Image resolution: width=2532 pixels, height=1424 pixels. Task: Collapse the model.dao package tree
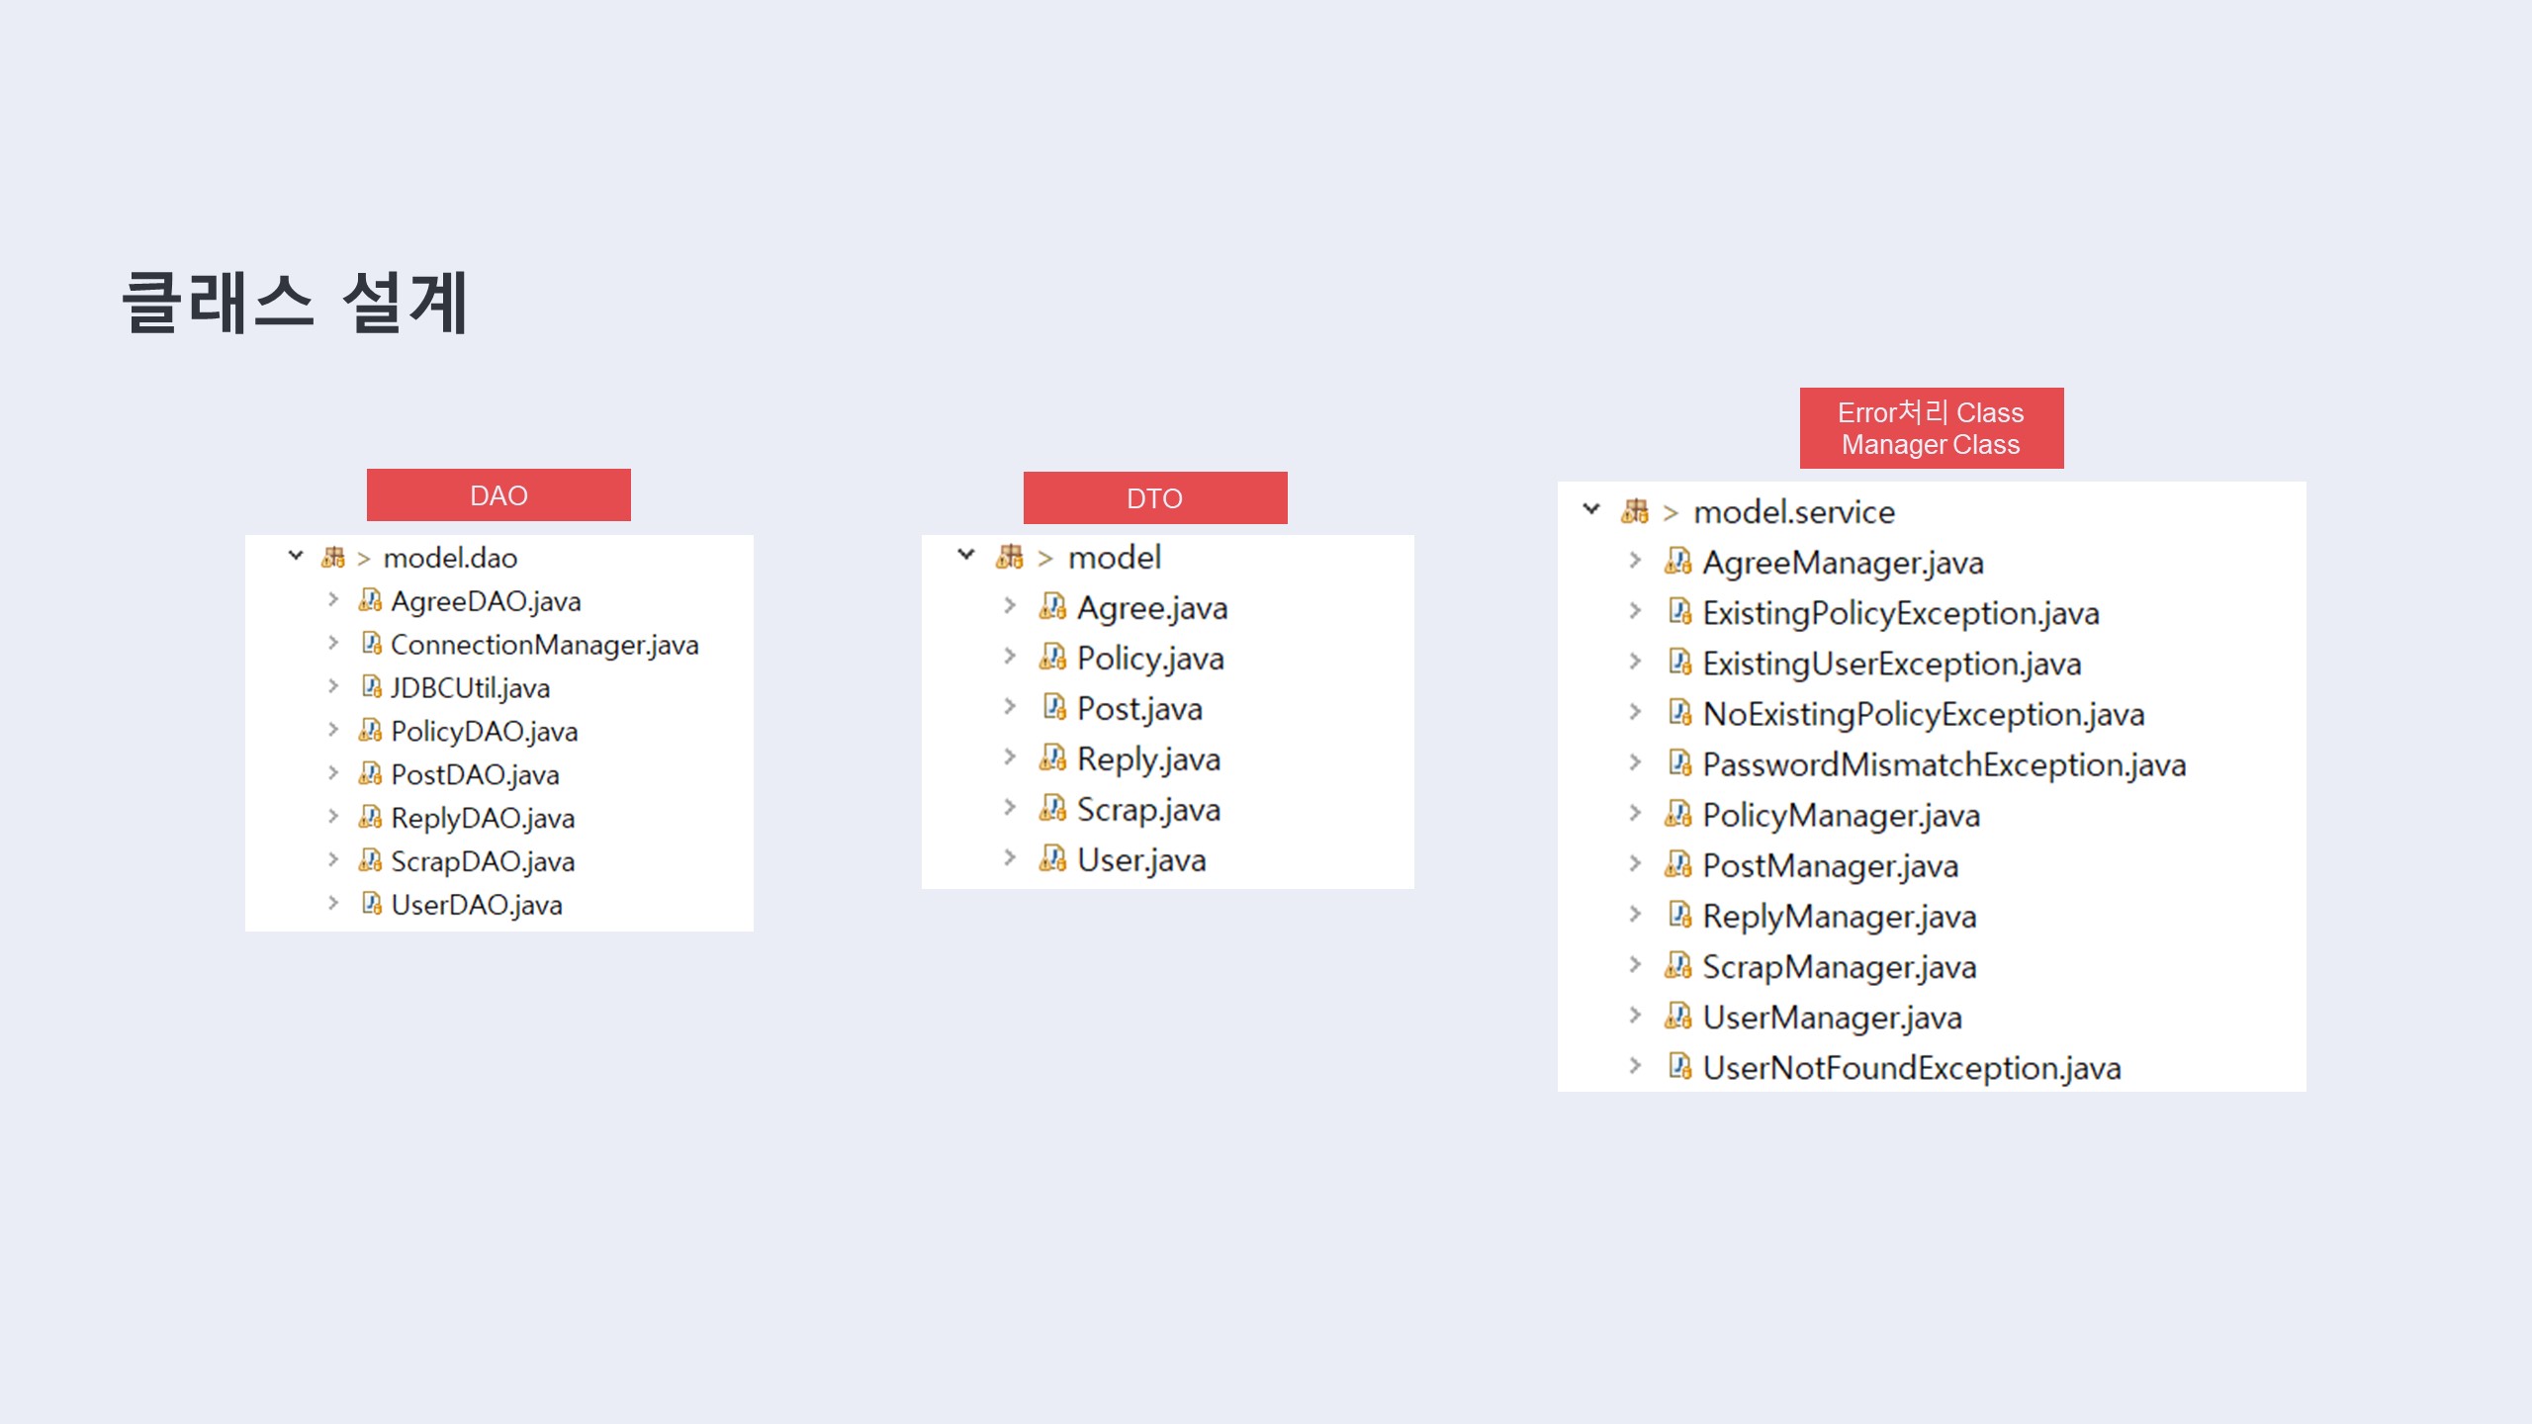coord(296,556)
